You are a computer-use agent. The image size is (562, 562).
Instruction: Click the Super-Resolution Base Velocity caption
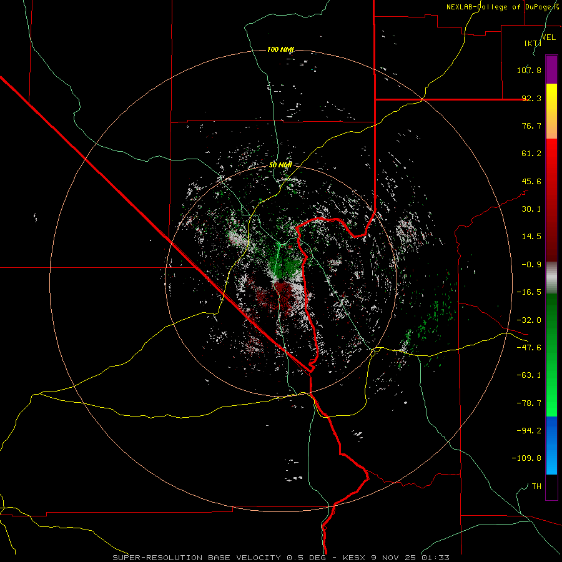pyautogui.click(x=280, y=558)
